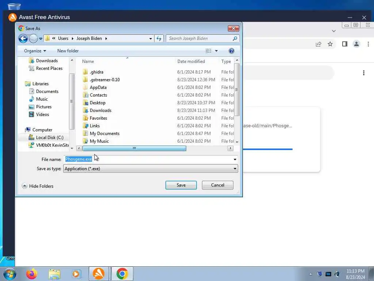
Task: Open the tab search chevron in Chrome
Action: [x=334, y=31]
